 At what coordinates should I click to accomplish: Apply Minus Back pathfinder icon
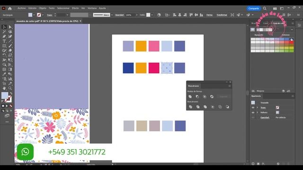point(227,107)
